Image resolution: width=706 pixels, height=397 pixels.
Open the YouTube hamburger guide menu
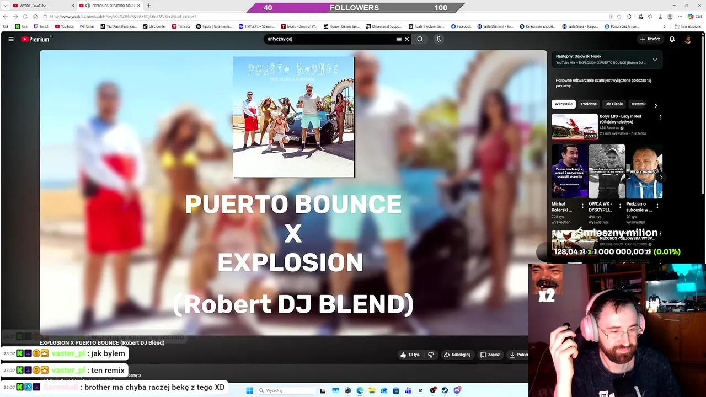pos(10,39)
